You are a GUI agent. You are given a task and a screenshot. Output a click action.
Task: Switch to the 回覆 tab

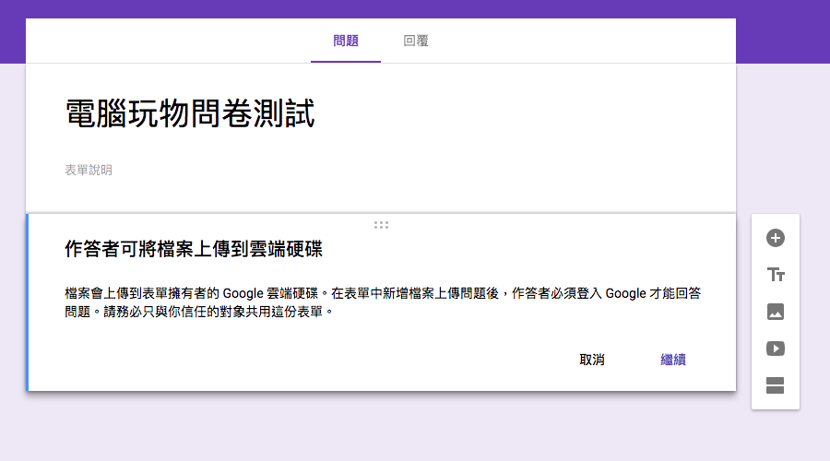point(416,41)
